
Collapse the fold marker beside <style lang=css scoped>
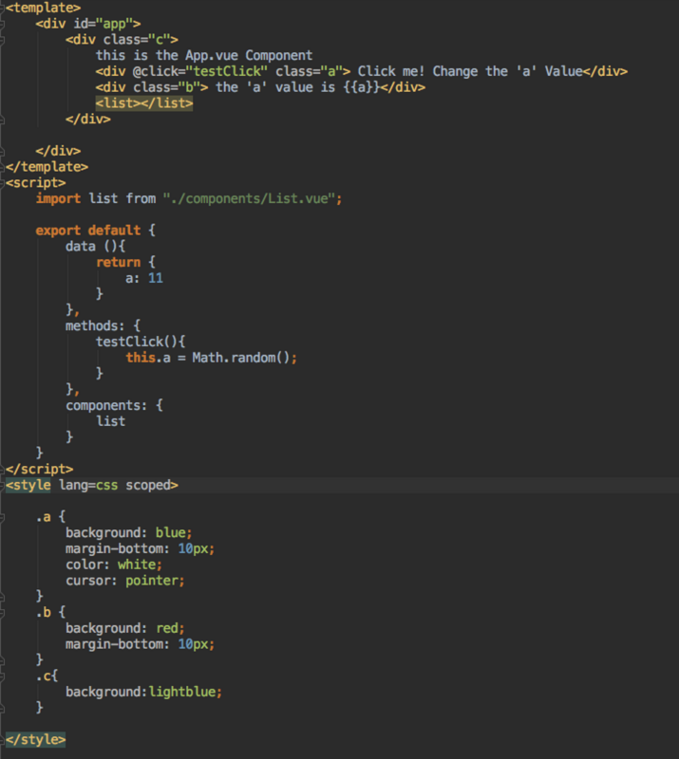point(2,485)
